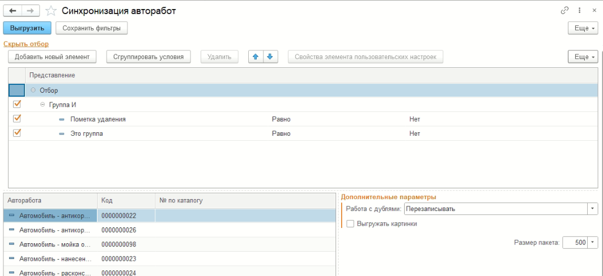
Task: Open the filter panel Еще menu
Action: pos(582,57)
